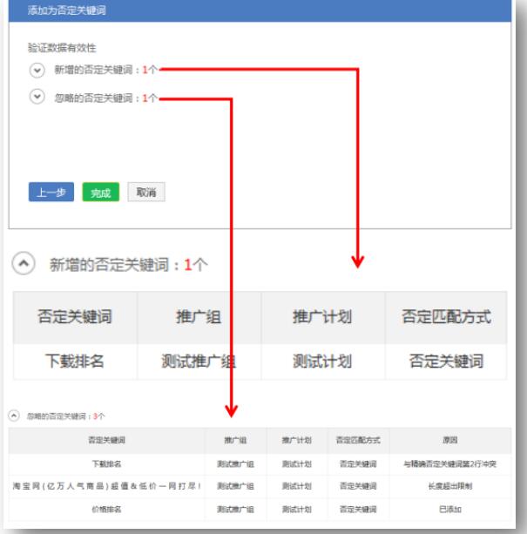Select the 淘宝网 long keyword cell
Viewport: 527px width, 534px height.
pyautogui.click(x=107, y=485)
